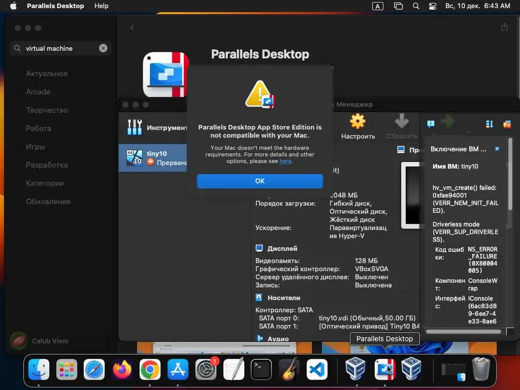Open the Trash in the Dock
Viewport: 520px width, 390px height.
point(481,369)
